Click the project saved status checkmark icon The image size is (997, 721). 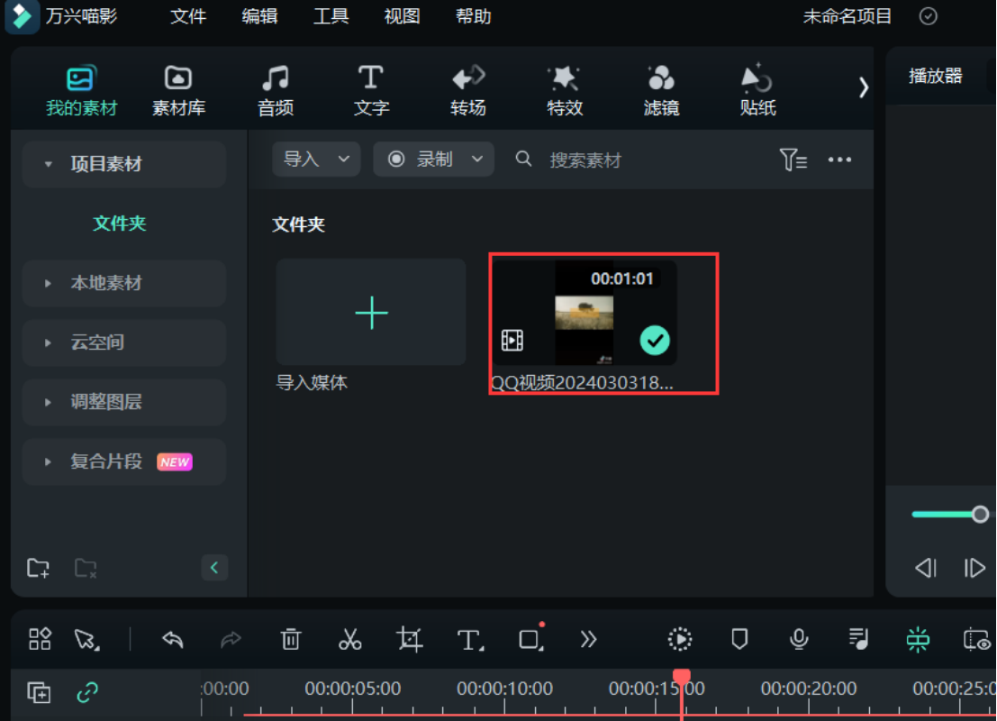929,16
